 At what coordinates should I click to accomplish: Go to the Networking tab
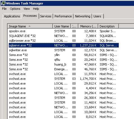[83, 16]
